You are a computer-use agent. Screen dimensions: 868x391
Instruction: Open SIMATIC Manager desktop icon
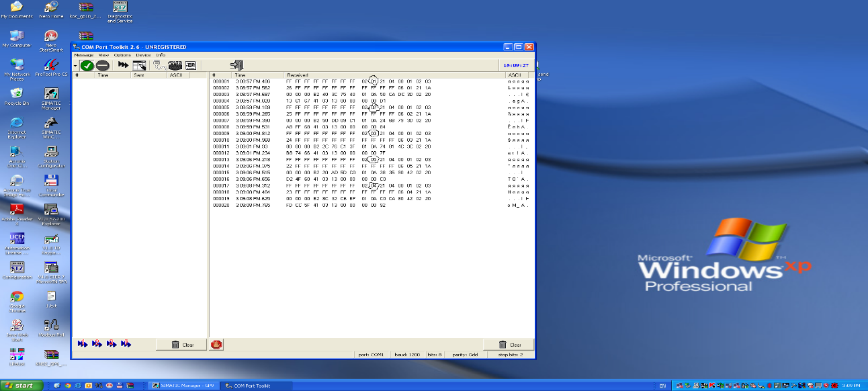click(51, 99)
